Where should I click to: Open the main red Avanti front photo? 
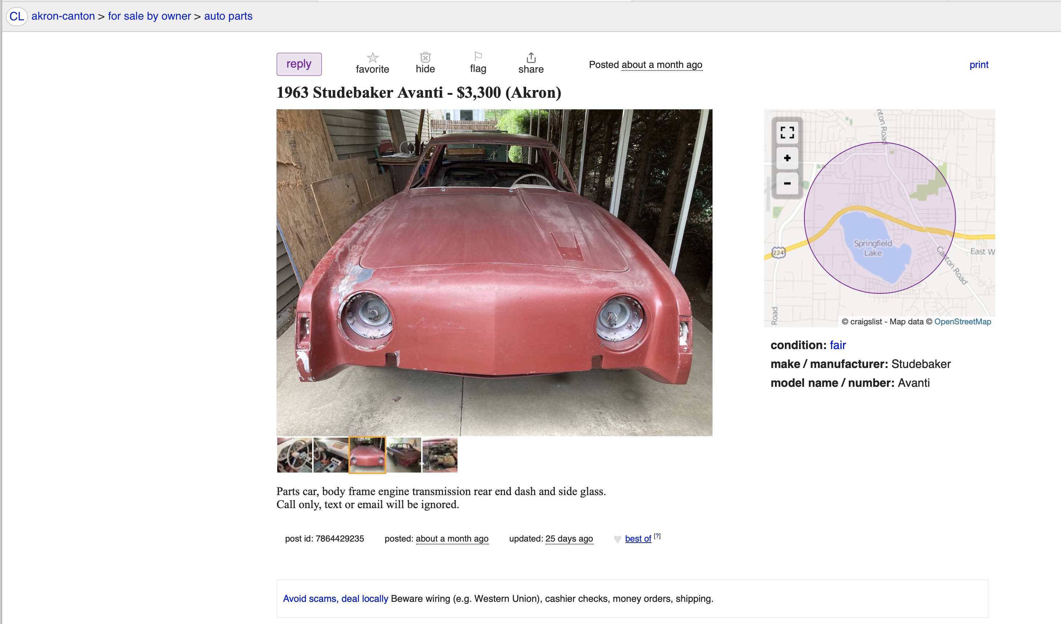point(494,273)
